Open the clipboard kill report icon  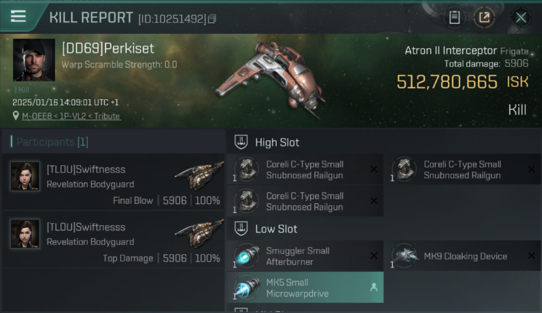pyautogui.click(x=454, y=18)
